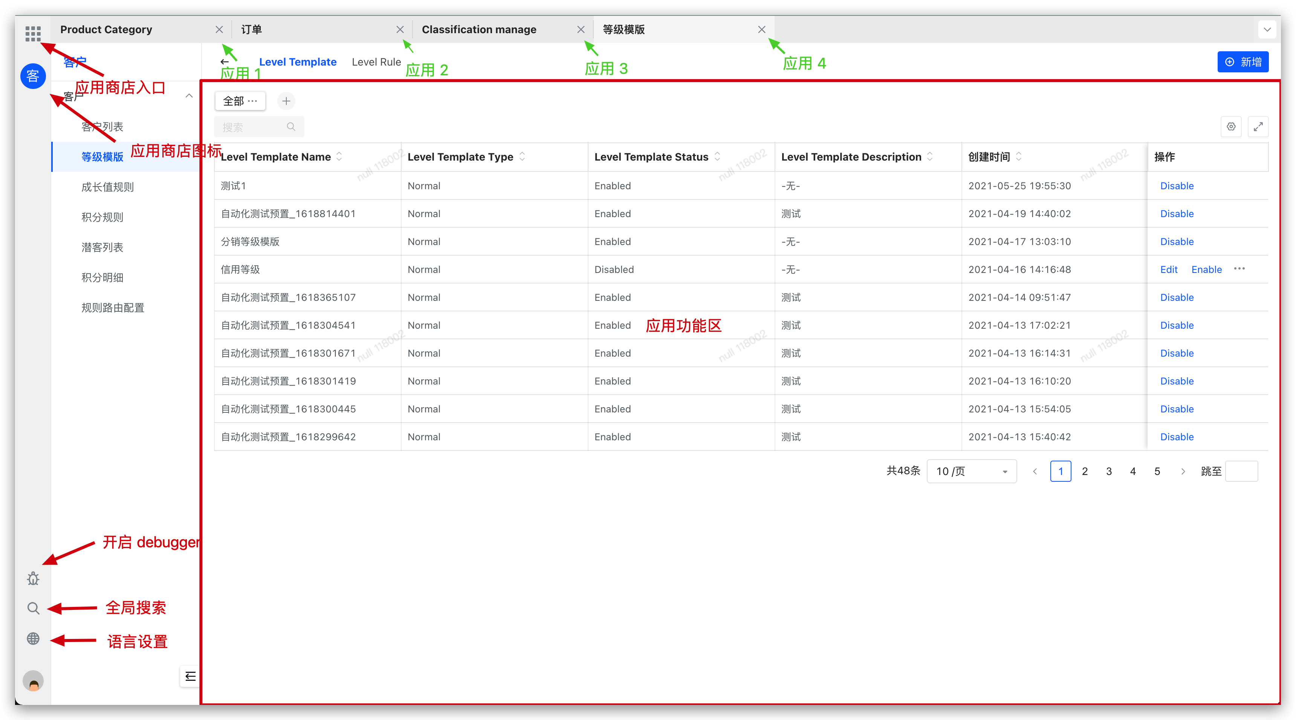Open the tabs overflow dropdown arrow
Viewport: 1296px width, 720px height.
(x=1267, y=30)
